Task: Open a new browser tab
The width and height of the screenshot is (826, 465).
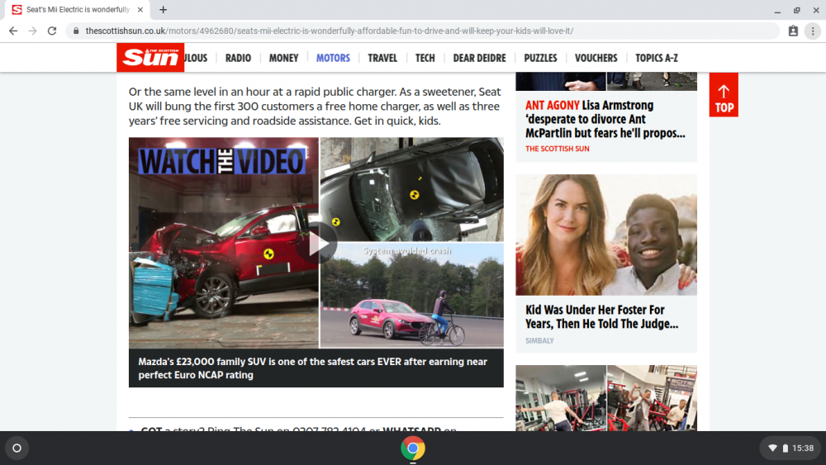Action: (x=164, y=9)
